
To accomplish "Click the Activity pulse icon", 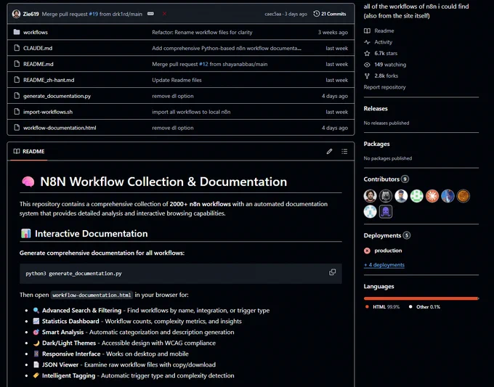I will (x=367, y=42).
